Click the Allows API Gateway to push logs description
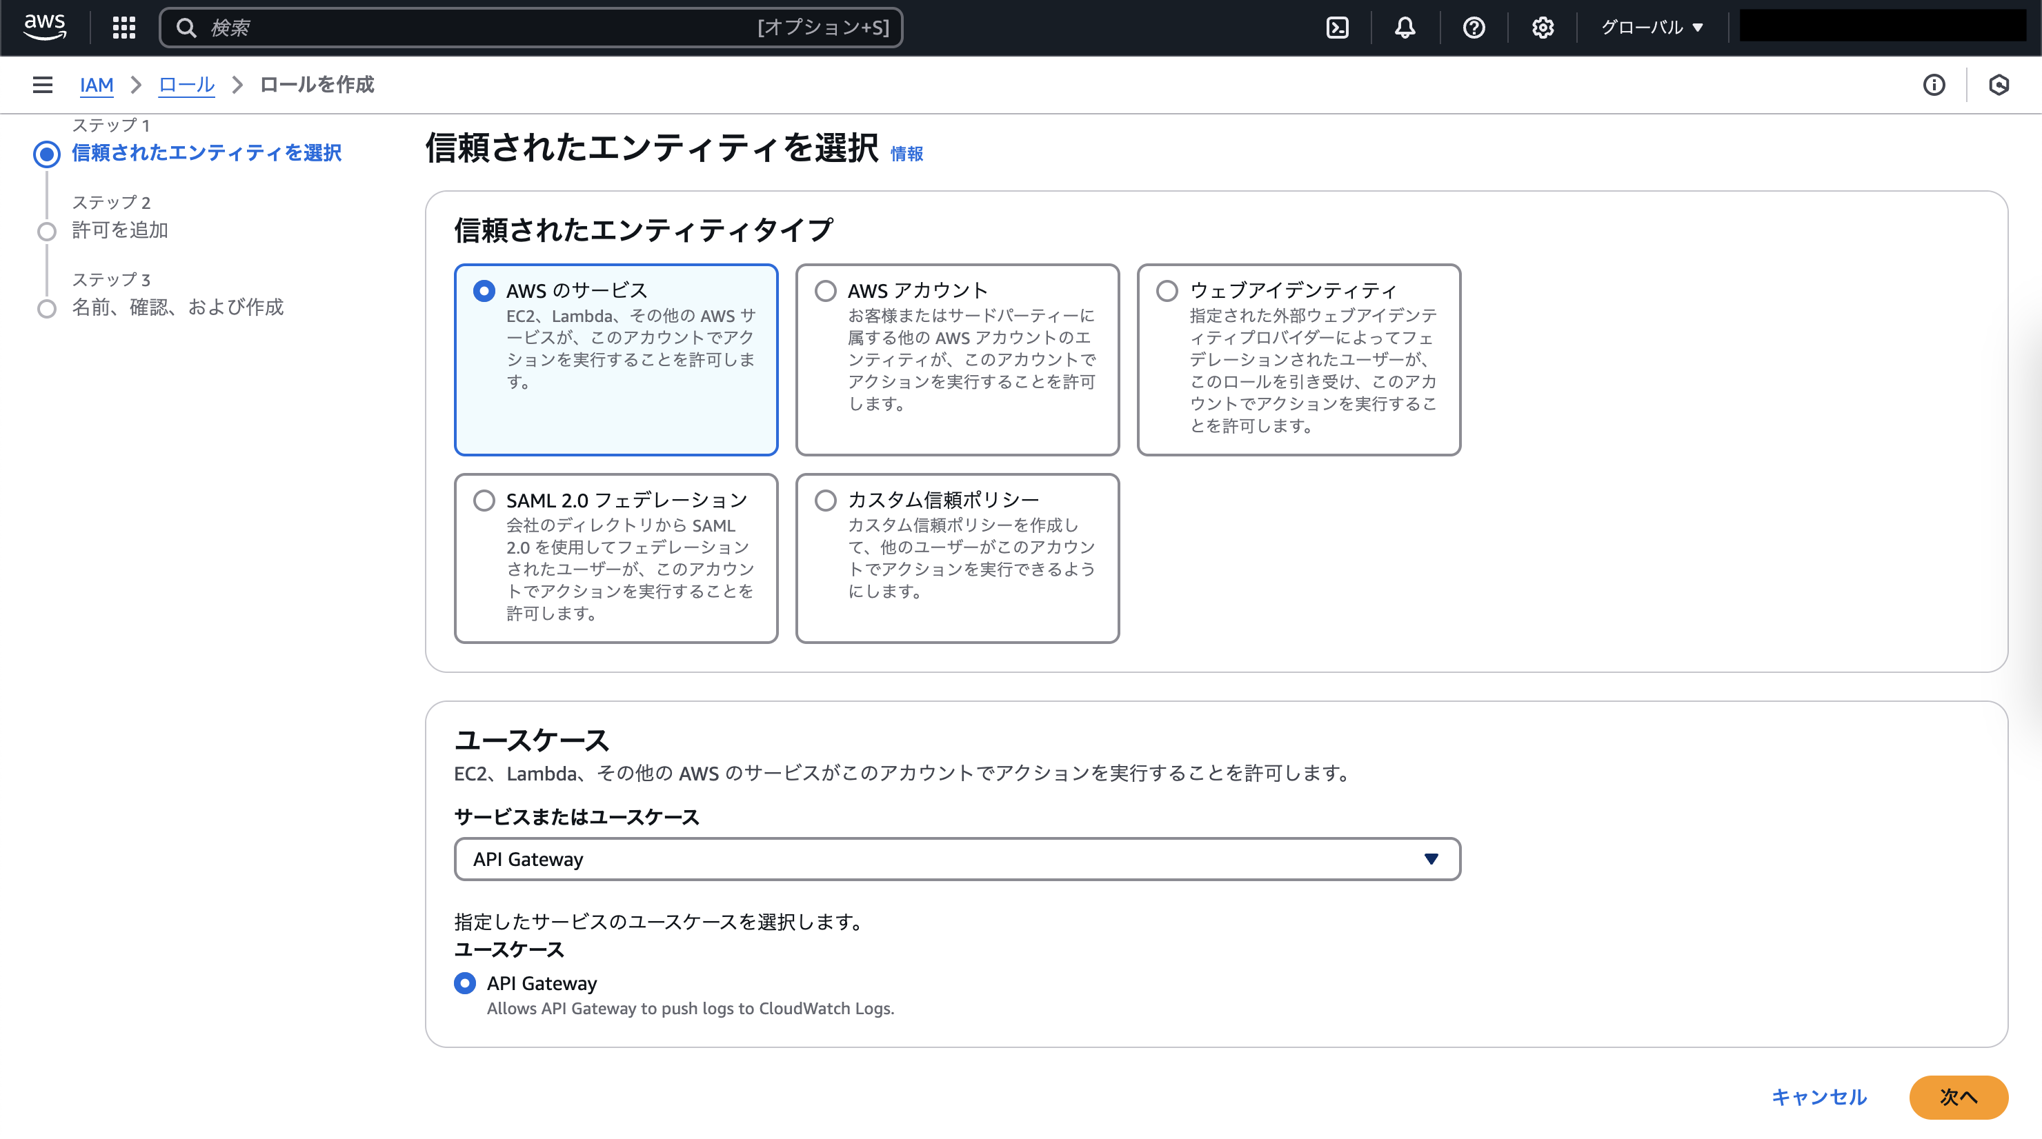Viewport: 2042px width, 1139px height. coord(690,1008)
